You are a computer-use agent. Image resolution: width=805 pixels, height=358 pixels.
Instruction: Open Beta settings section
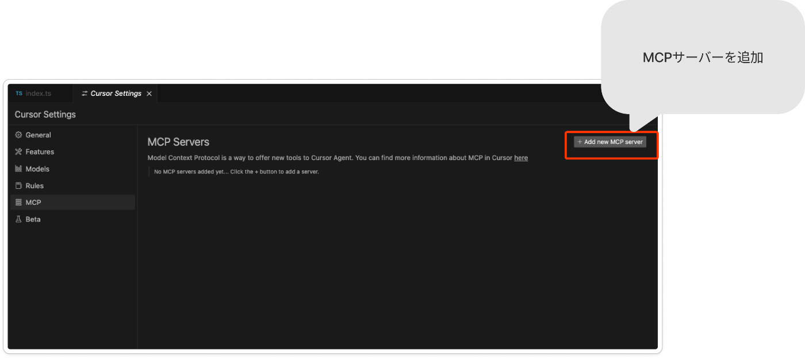tap(72, 219)
